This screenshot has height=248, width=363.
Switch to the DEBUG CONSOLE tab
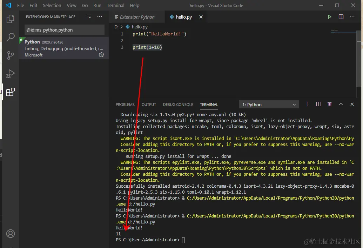pos(178,105)
